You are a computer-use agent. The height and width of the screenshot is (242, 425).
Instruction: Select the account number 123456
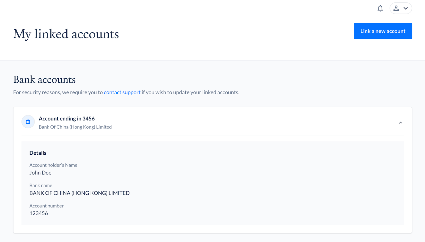[39, 213]
